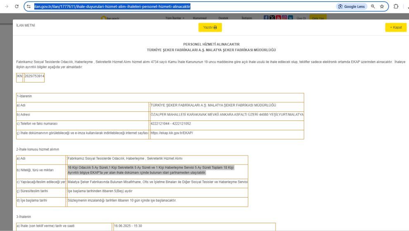Open the LinkedIn social icon
Viewport: 409px width, 231px height.
pyautogui.click(x=290, y=17)
